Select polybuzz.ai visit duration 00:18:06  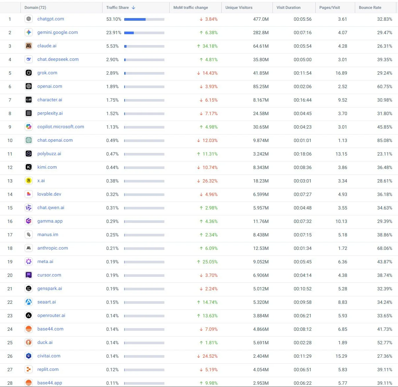click(x=302, y=154)
